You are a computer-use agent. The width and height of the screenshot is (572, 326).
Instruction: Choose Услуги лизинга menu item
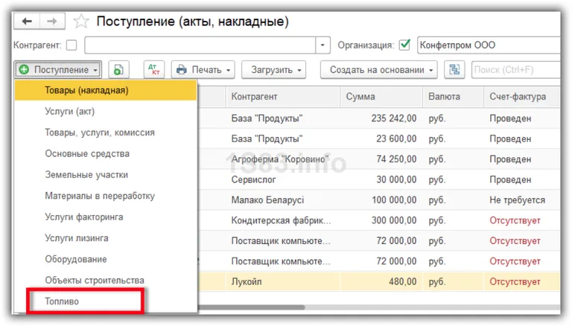click(x=106, y=238)
